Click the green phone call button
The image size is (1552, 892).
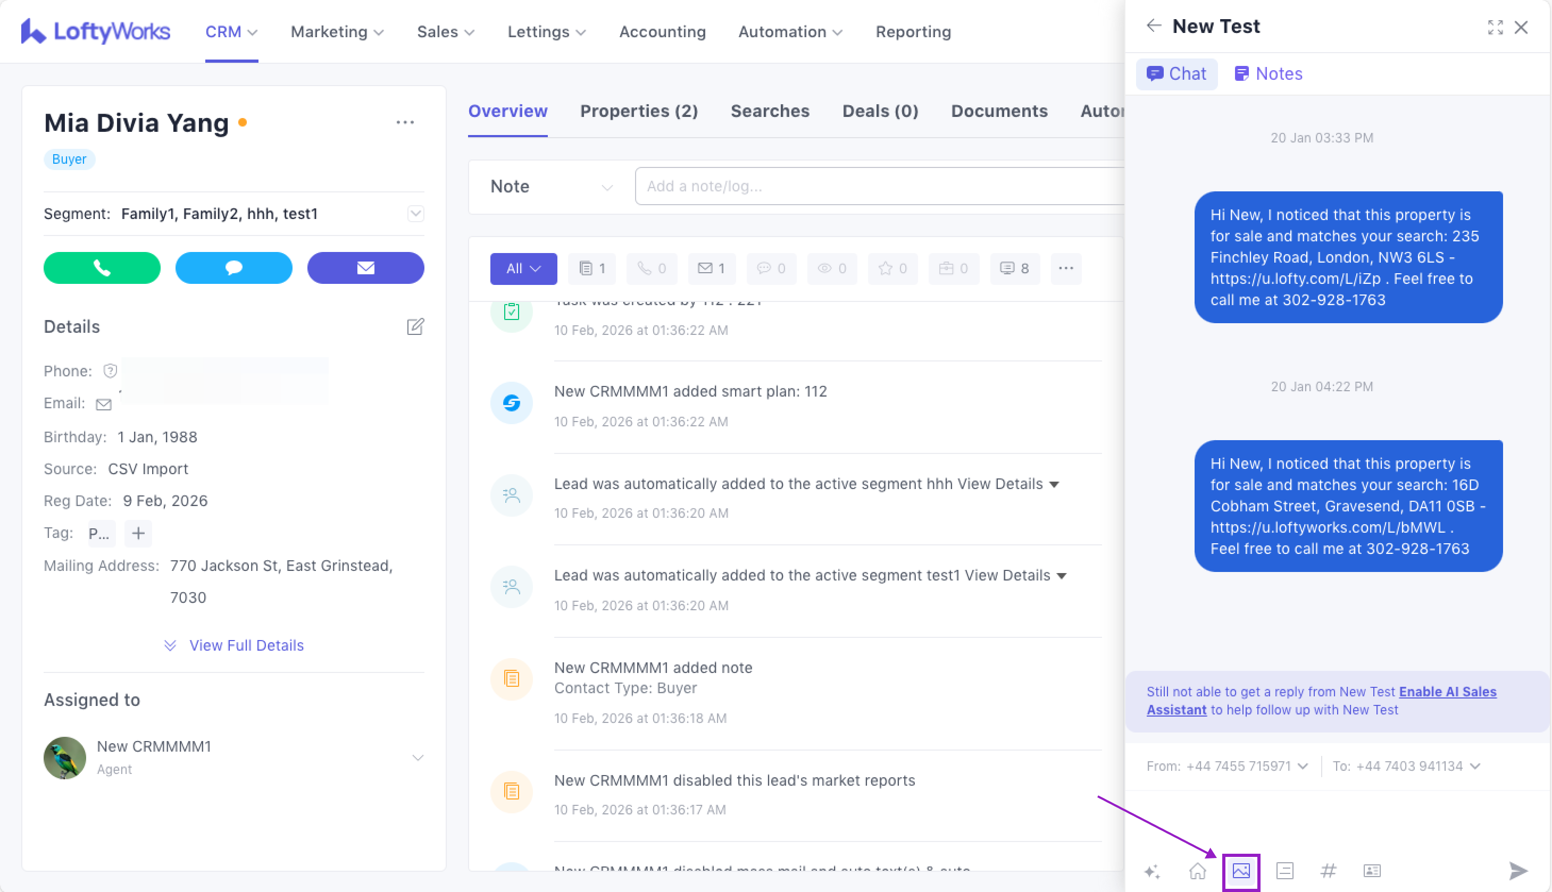pos(102,268)
